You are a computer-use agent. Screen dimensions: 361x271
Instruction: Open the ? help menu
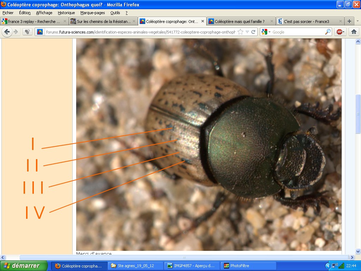click(x=127, y=13)
